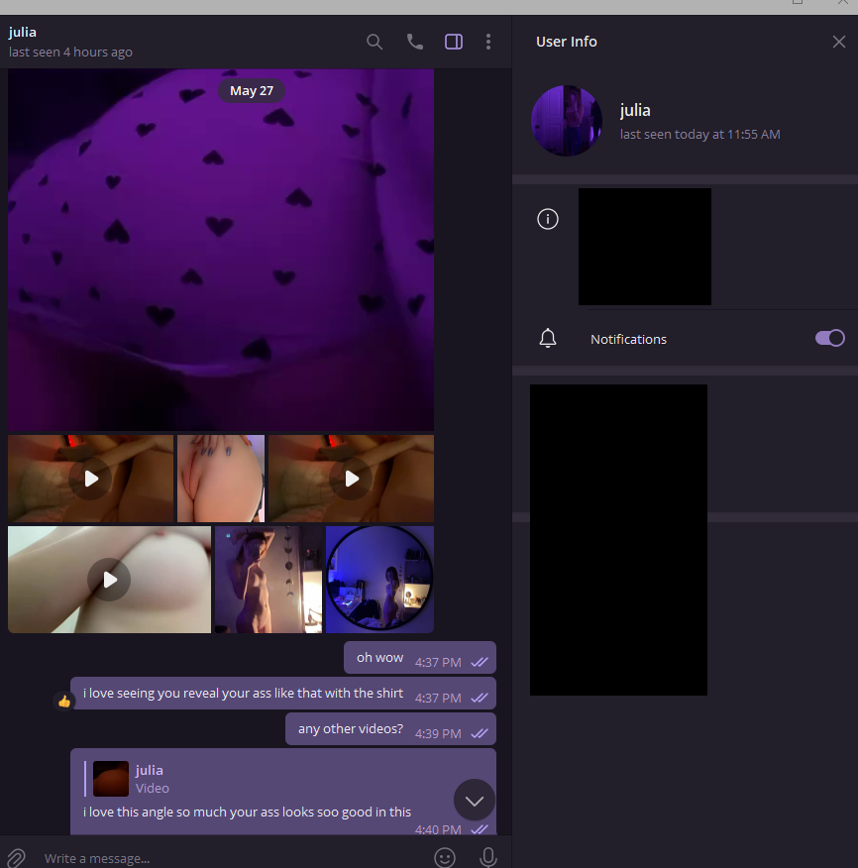
Task: Attach a file using the paperclip icon
Action: 16,858
